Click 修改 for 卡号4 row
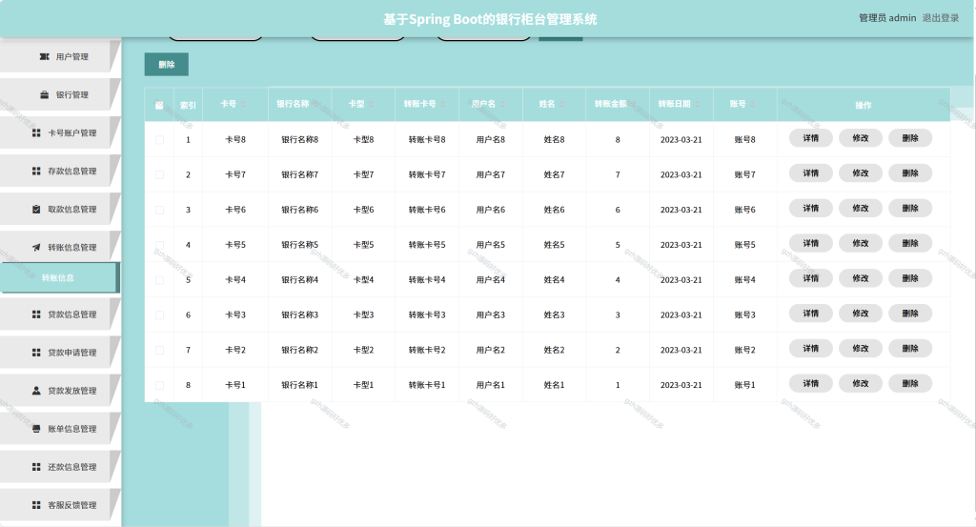Screen dimensions: 976x527 861,278
